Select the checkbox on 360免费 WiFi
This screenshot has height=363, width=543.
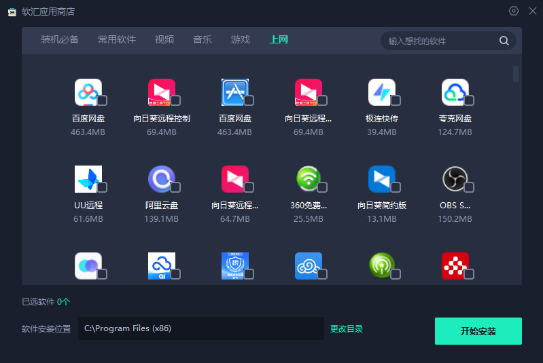[322, 187]
